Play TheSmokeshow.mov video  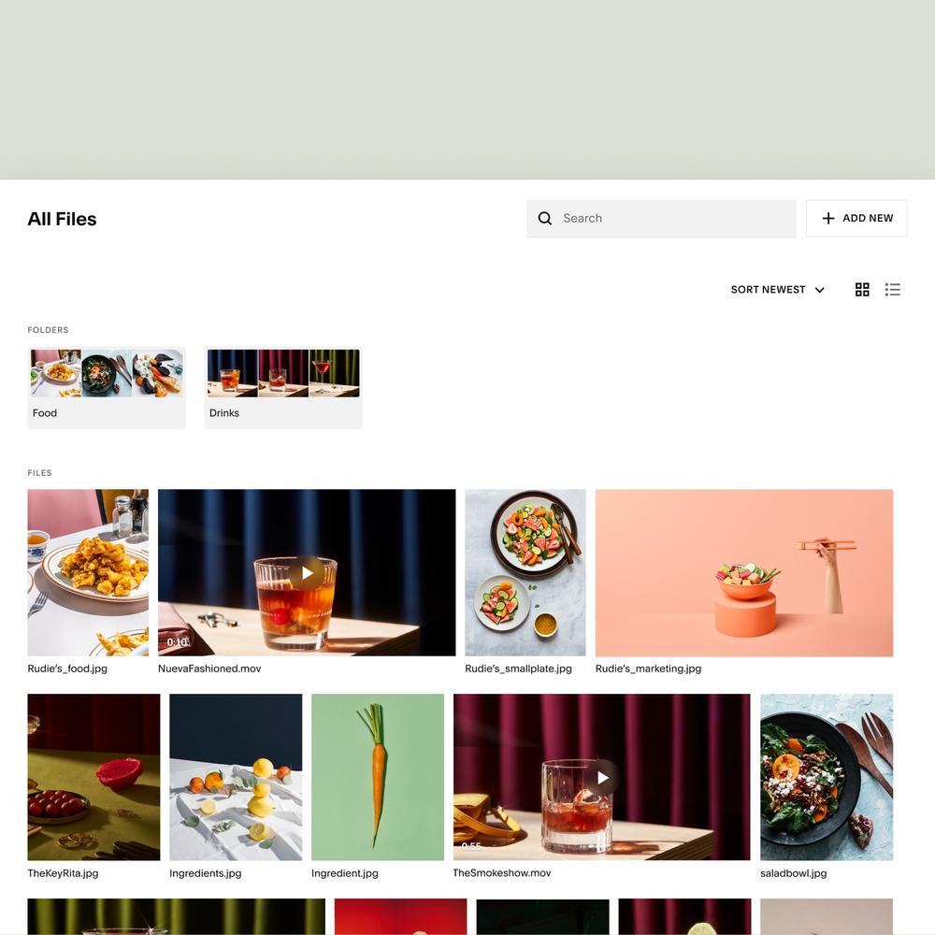(602, 778)
